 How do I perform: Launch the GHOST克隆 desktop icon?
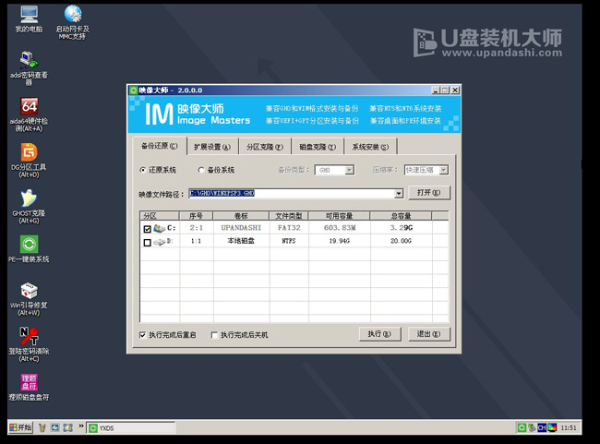point(30,206)
